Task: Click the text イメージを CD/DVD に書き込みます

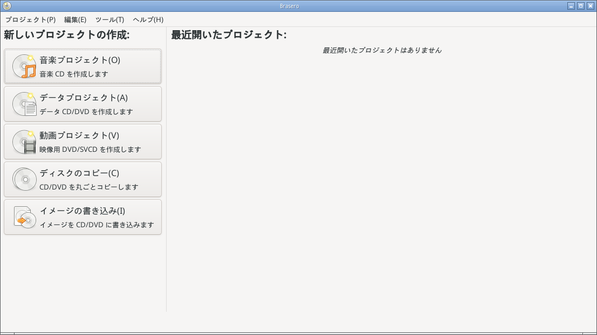Action: pos(97,225)
